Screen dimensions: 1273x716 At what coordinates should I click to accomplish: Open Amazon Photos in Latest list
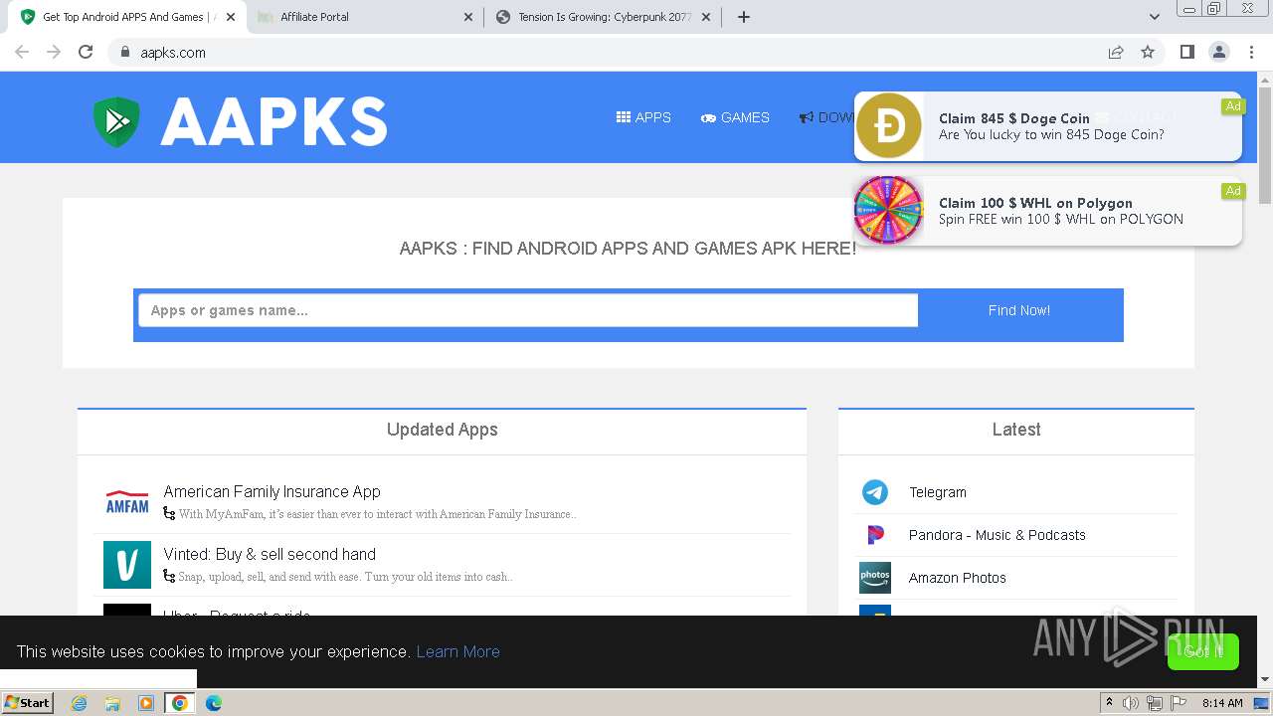tap(958, 578)
